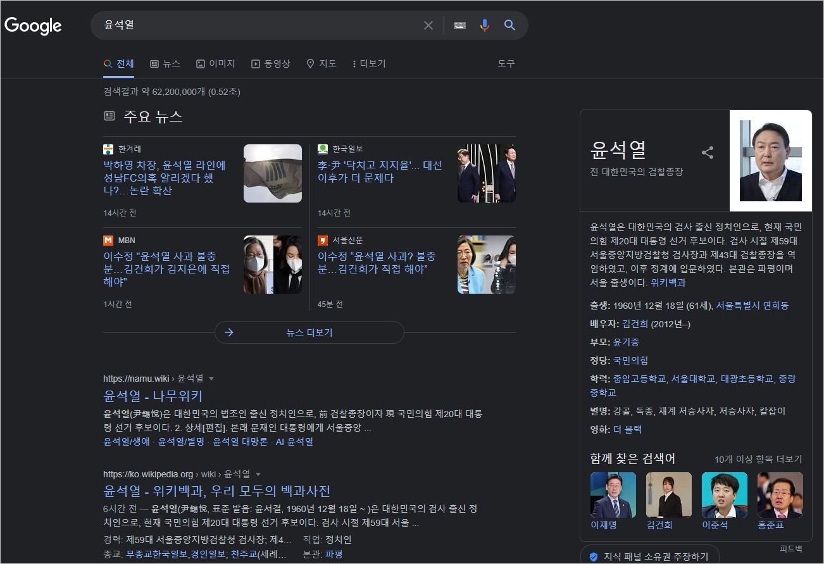Click 파평 본관 link

[x=334, y=554]
